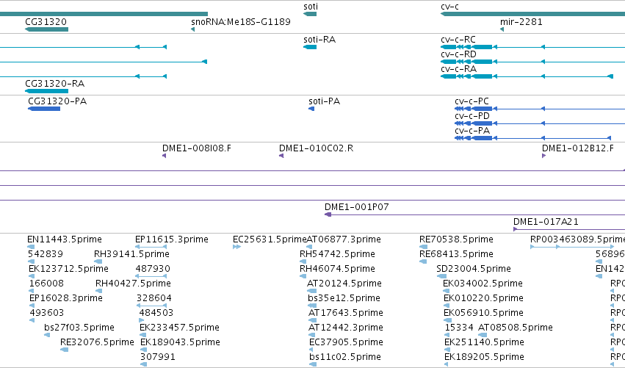Click the 15334 feature label
625x368 pixels.
(459, 328)
